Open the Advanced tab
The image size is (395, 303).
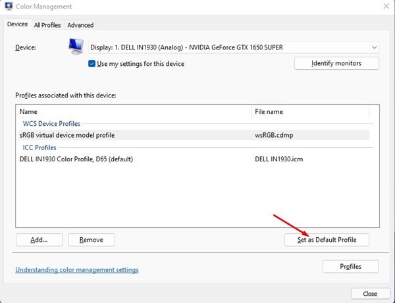(x=80, y=25)
